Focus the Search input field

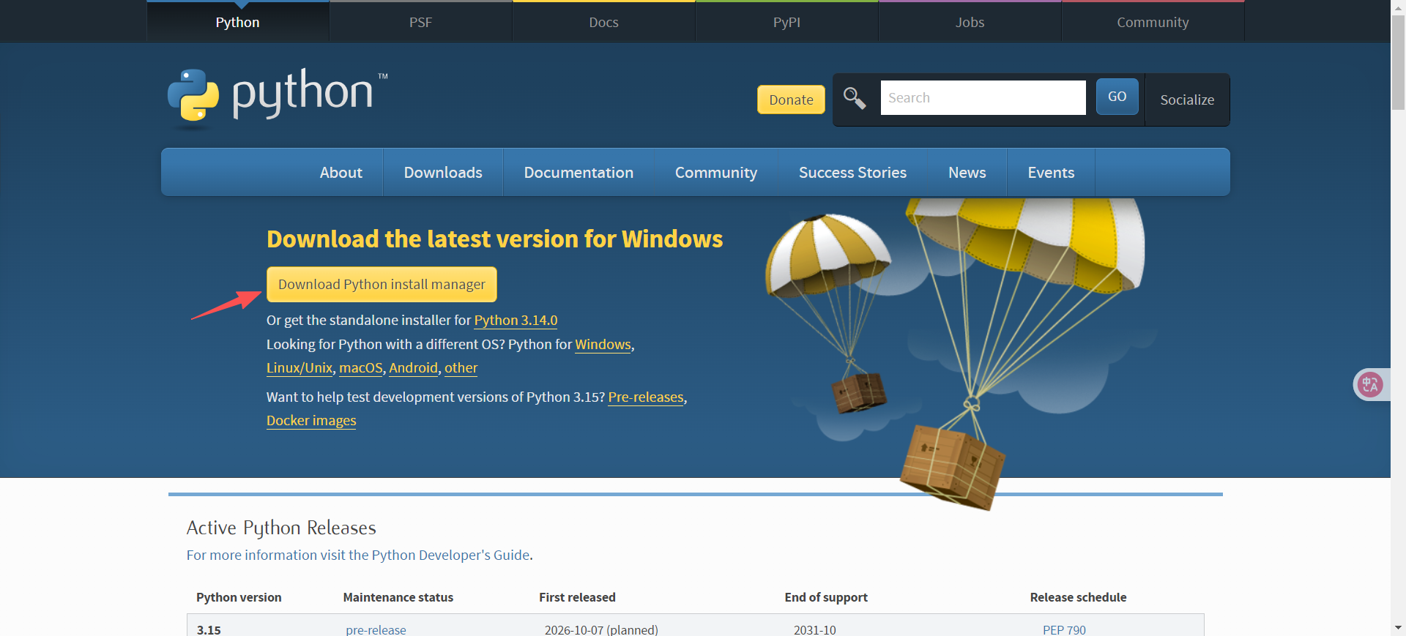[982, 98]
